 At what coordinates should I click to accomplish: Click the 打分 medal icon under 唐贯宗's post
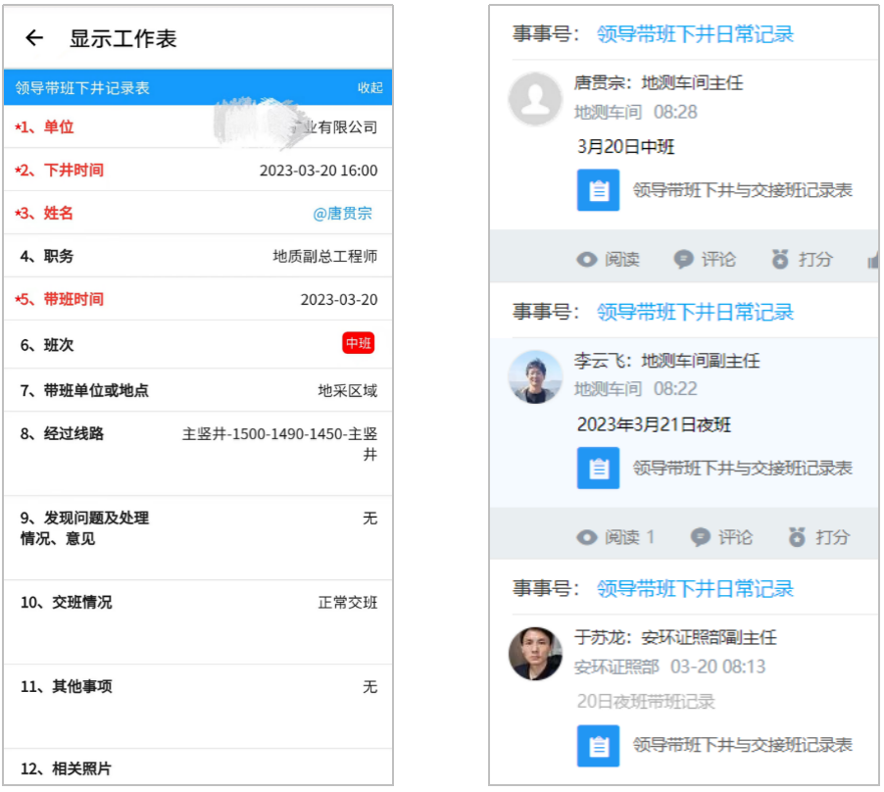[x=780, y=260]
